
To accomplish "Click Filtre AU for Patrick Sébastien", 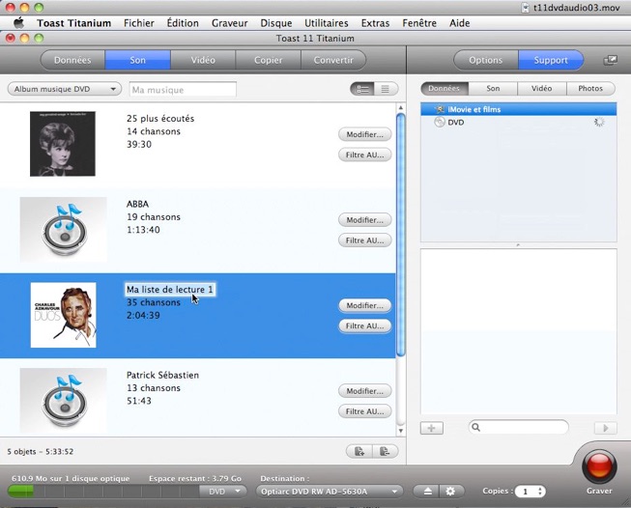I will pos(364,411).
